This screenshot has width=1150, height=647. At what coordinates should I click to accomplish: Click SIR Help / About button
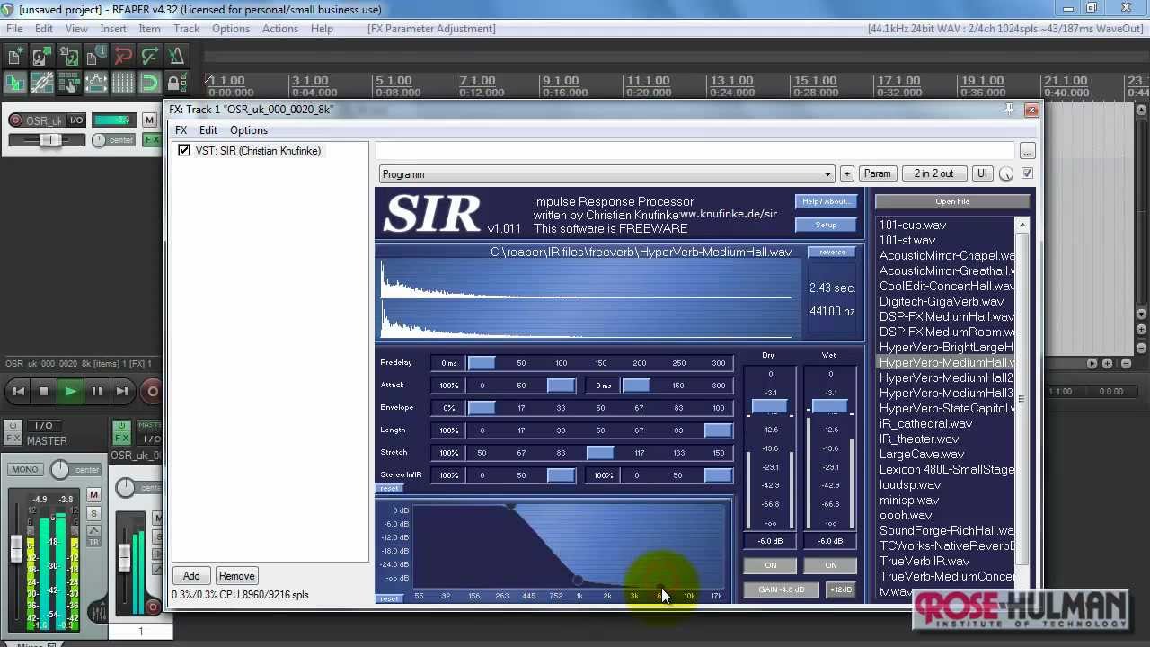tap(825, 201)
